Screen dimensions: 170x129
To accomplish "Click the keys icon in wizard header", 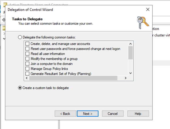I will pos(143,23).
